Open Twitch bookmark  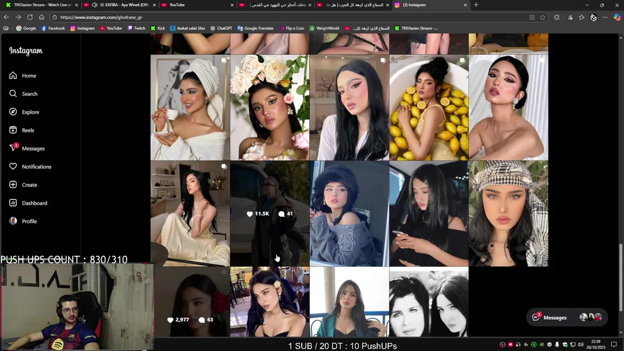click(x=136, y=28)
